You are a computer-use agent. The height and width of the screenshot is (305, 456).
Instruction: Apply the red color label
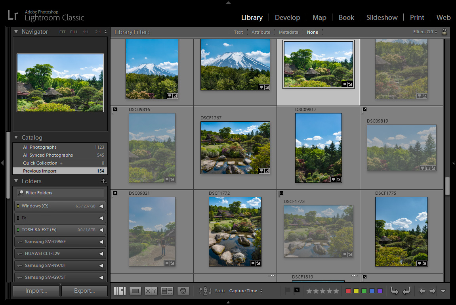[x=348, y=291]
